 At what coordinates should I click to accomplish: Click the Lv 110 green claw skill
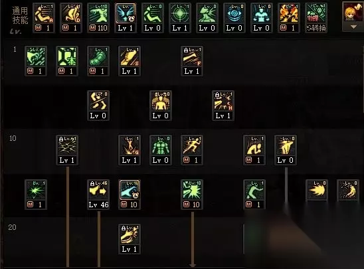coord(98,18)
